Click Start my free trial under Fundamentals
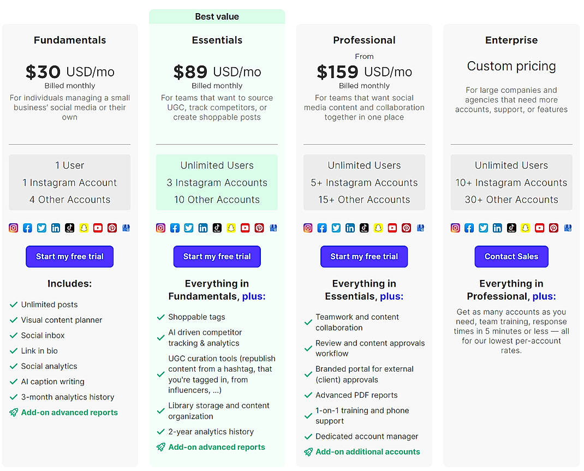The image size is (584, 471). tap(69, 257)
